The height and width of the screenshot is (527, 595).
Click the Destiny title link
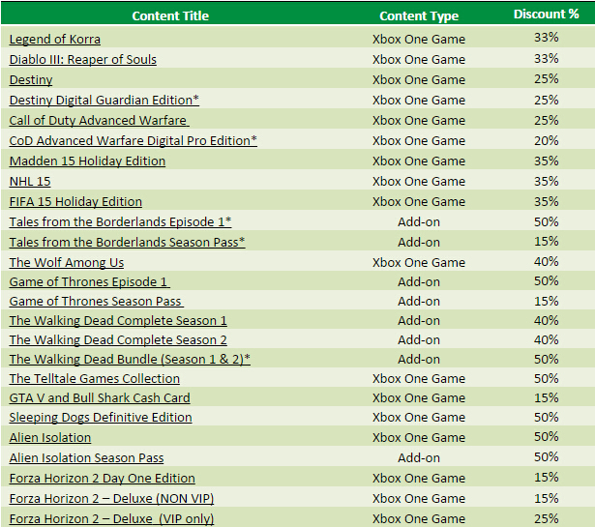pos(31,80)
